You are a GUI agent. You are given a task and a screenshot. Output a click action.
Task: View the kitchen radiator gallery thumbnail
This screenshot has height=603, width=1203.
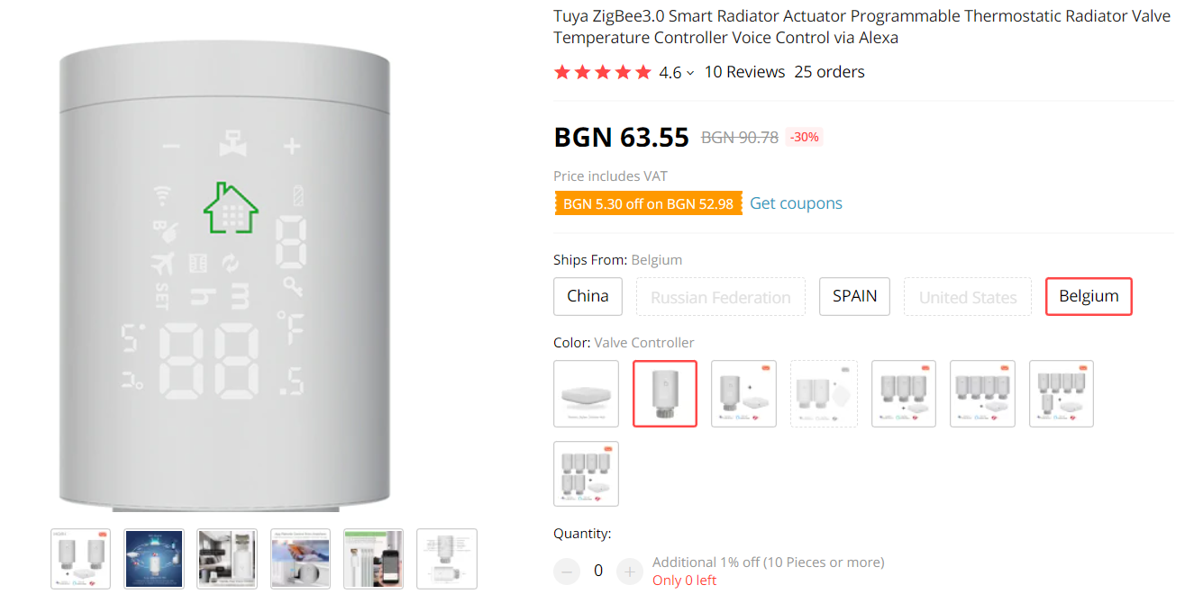[x=227, y=559]
